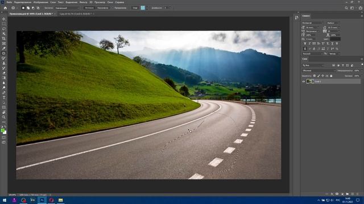
Task: Select the Gradient tool
Action: pos(4,78)
